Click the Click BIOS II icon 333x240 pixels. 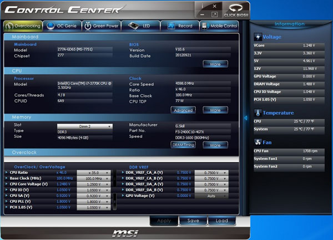(x=236, y=11)
